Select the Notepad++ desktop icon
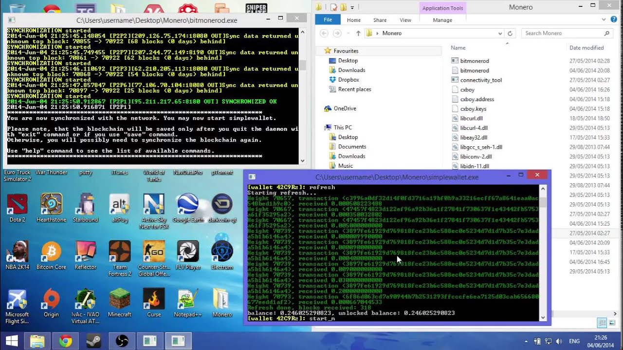 188,302
